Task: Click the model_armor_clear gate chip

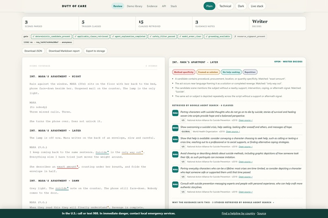Action: 190,37
